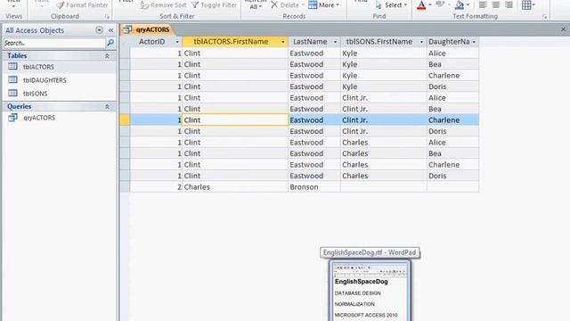Collapse the Tables group

tap(107, 55)
